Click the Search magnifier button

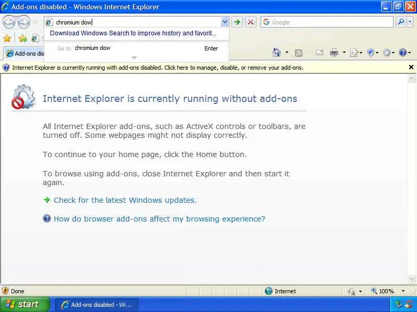[x=401, y=22]
